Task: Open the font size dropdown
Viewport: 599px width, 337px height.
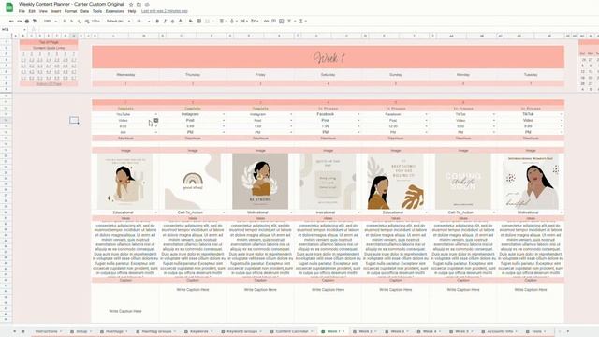Action: pyautogui.click(x=143, y=21)
